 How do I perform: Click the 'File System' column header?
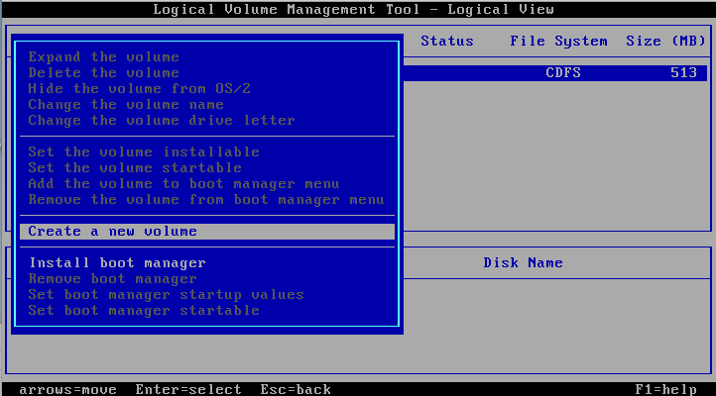coord(558,42)
